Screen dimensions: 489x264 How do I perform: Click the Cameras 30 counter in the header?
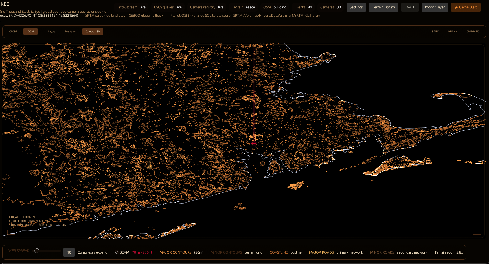pyautogui.click(x=330, y=7)
